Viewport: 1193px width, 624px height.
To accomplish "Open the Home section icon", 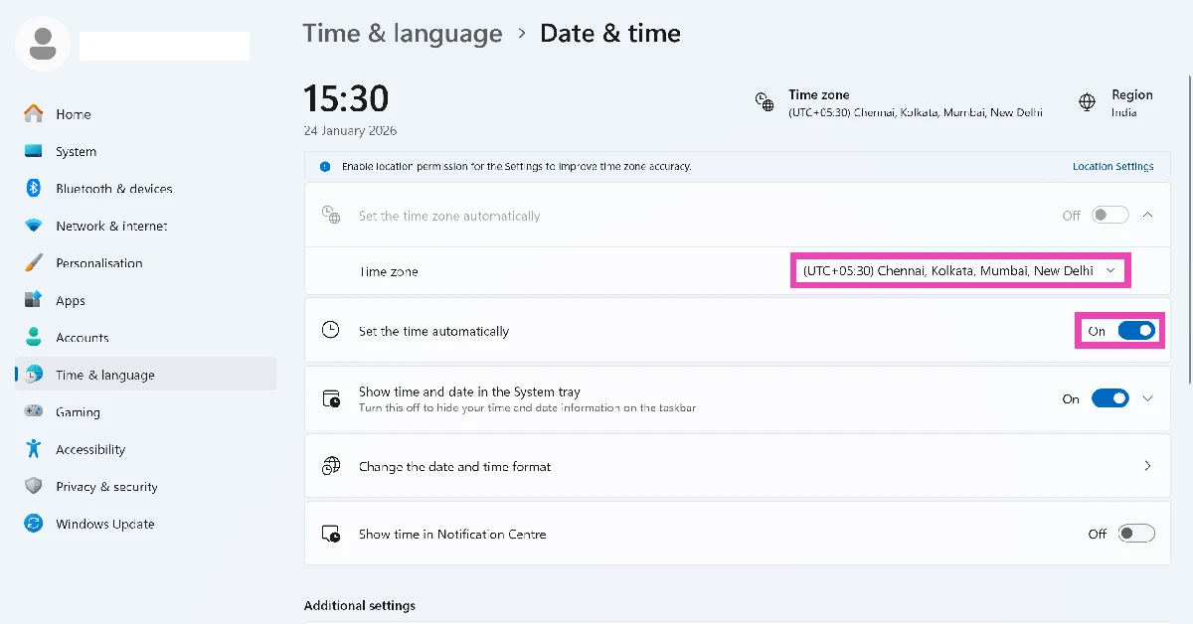I will [x=35, y=114].
